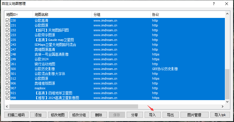
Task: Click the http protocol cell of map 232
Action: [x=155, y=30]
